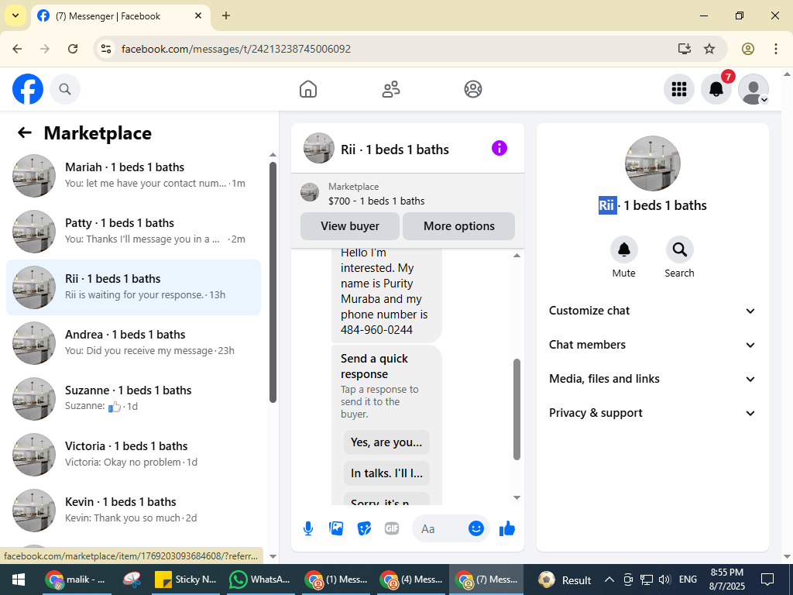
Task: Click the volume speaker tray icon
Action: (664, 580)
